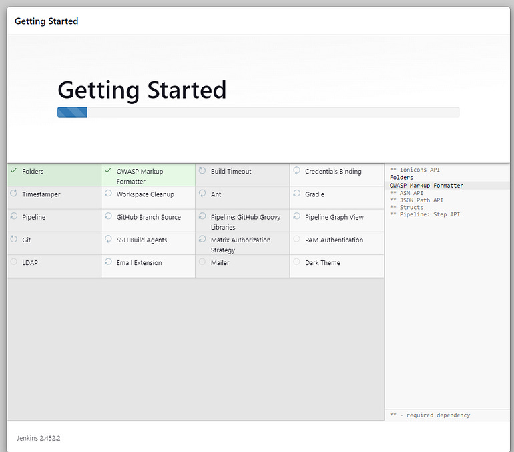The height and width of the screenshot is (452, 514).
Task: Click the OWASP Markup Formatter log entry
Action: pos(427,186)
